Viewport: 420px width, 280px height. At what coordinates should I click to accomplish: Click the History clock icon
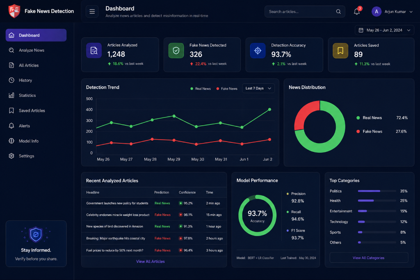click(x=11, y=80)
